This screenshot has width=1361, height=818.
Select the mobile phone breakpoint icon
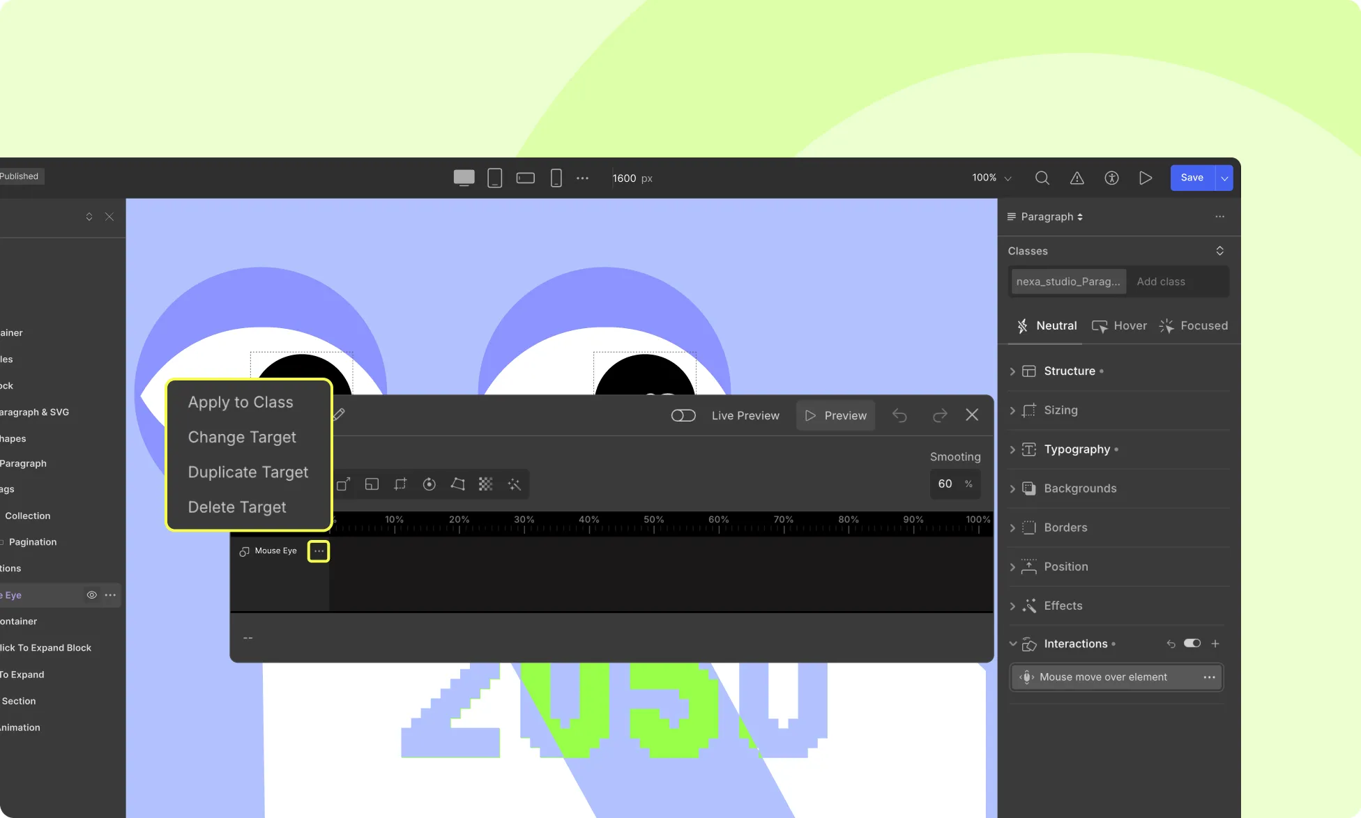click(556, 178)
